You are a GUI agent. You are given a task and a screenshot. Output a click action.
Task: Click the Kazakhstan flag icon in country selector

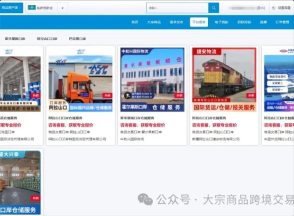click(32, 8)
